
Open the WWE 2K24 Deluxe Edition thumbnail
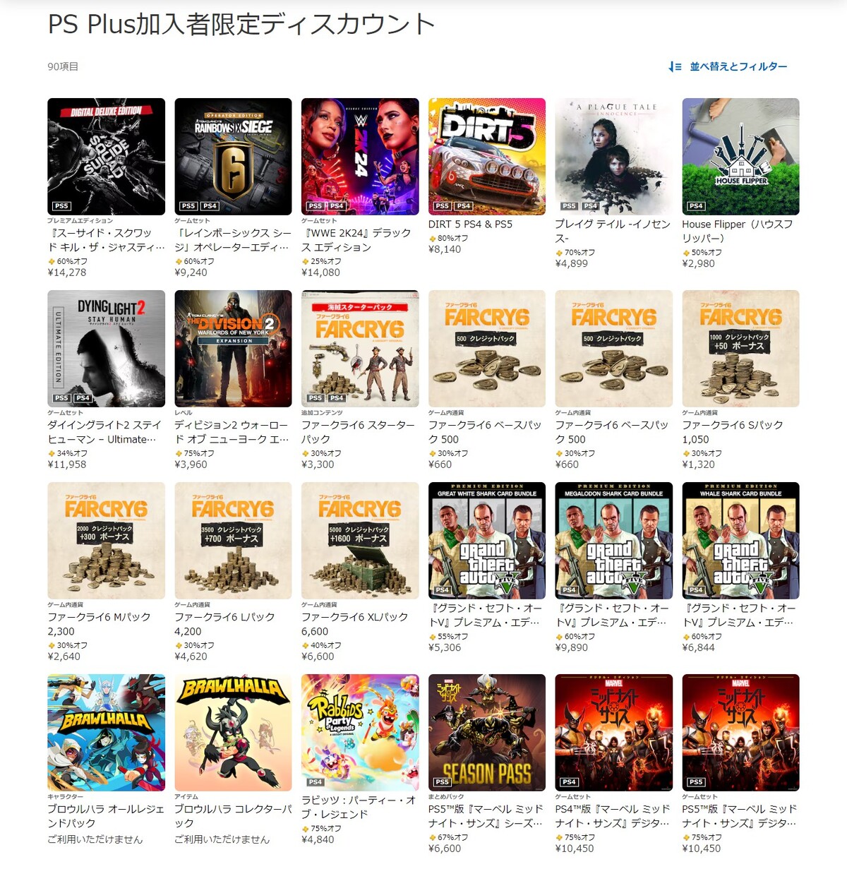[360, 157]
